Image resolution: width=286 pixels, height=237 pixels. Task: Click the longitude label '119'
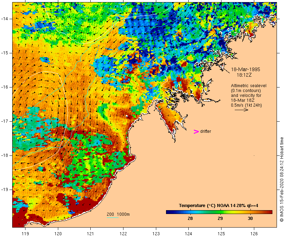[25, 234]
